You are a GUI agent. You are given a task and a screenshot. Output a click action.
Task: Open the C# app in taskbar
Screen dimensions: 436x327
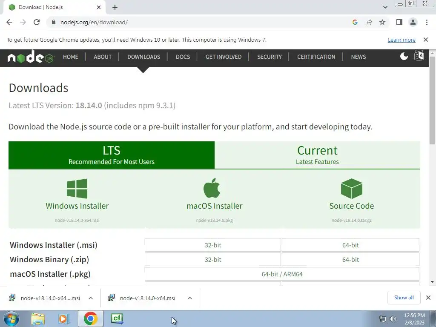[x=117, y=318]
